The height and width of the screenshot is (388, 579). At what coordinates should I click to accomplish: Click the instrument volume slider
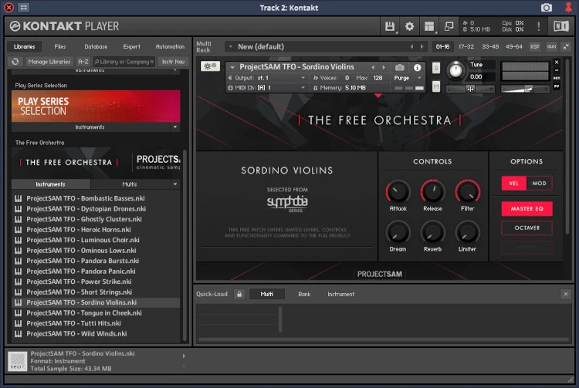point(525,89)
